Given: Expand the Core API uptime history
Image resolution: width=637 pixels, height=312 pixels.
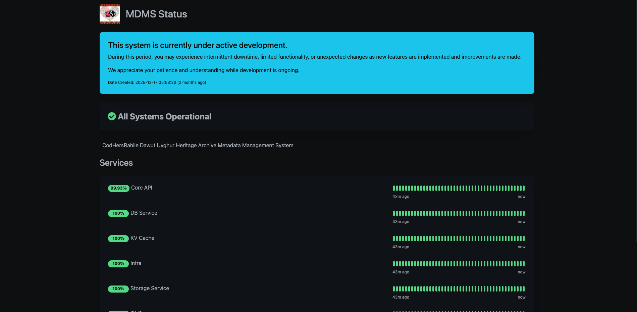Looking at the screenshot, I should tap(459, 188).
